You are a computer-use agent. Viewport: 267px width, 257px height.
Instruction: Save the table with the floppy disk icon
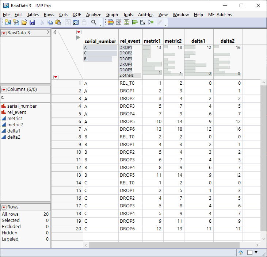coord(32,23)
